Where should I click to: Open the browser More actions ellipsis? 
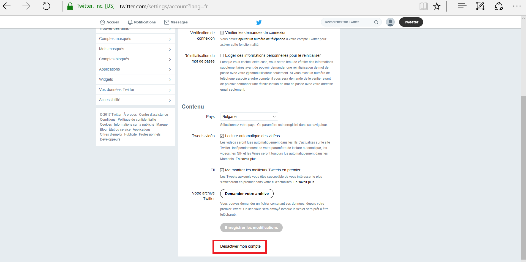tap(517, 6)
